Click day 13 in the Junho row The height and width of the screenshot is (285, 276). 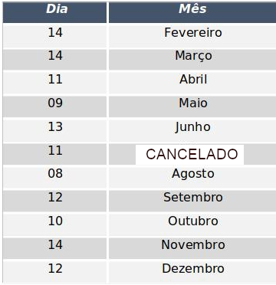(x=55, y=127)
